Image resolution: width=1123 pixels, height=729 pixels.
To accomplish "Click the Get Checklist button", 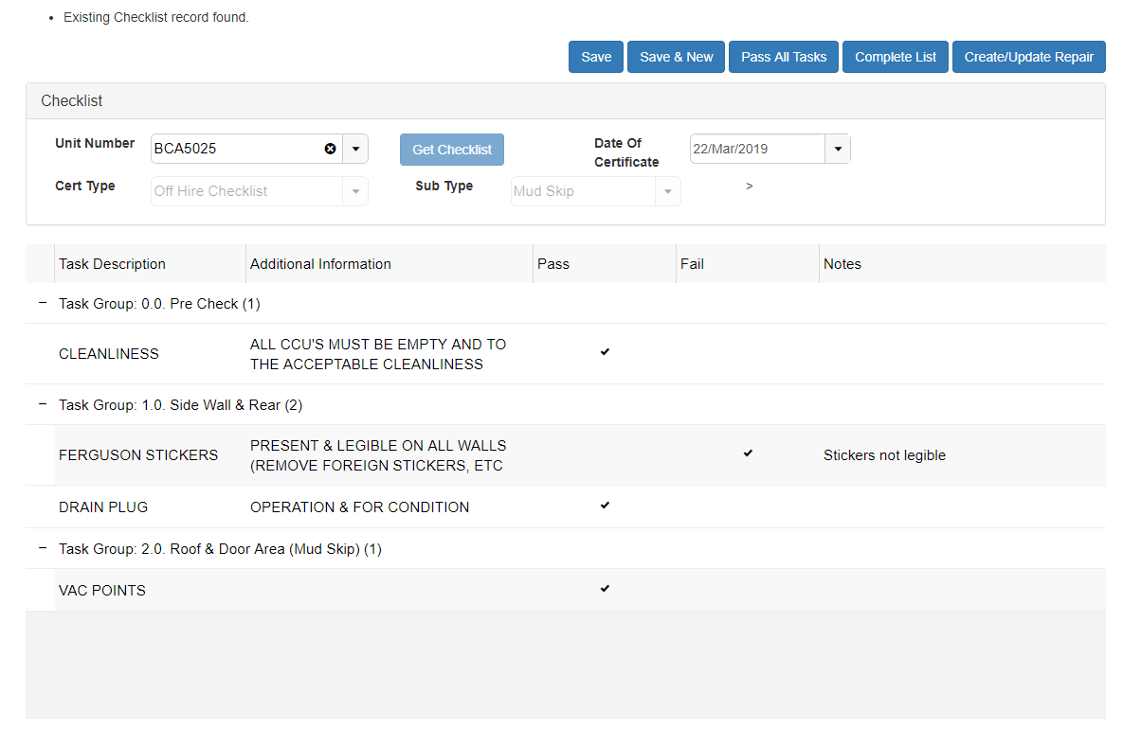I will point(452,150).
